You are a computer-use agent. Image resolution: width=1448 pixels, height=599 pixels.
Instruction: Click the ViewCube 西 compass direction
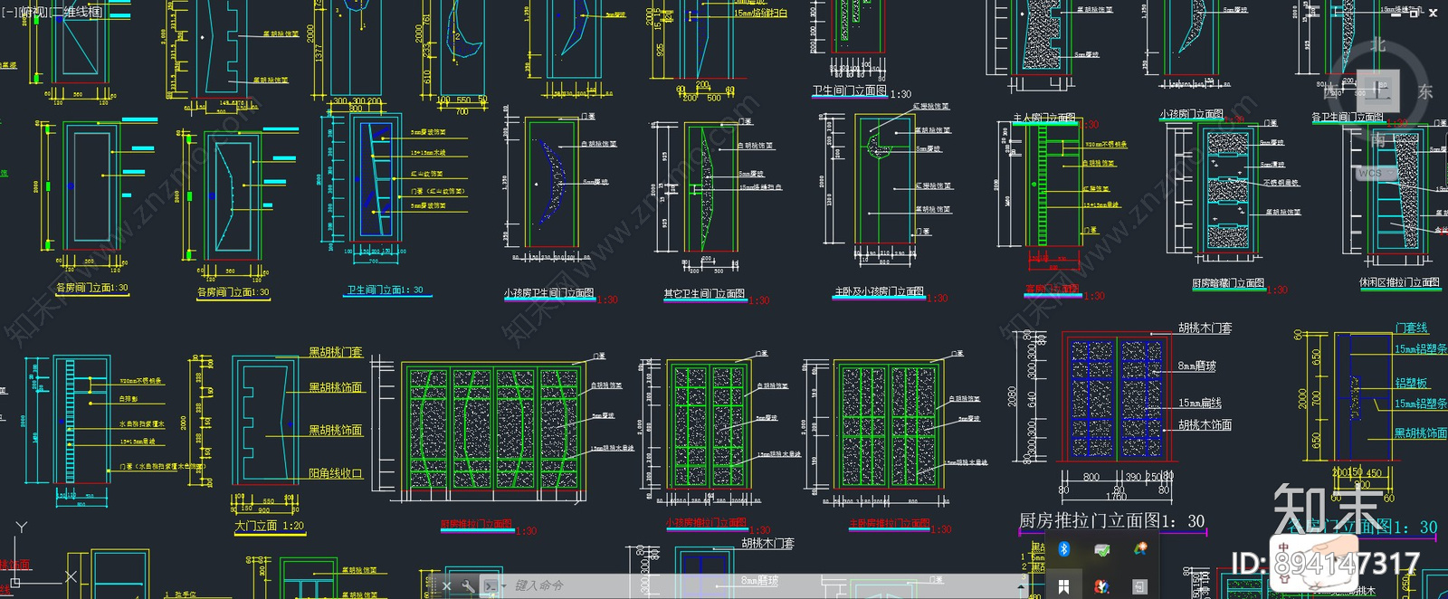(1331, 91)
